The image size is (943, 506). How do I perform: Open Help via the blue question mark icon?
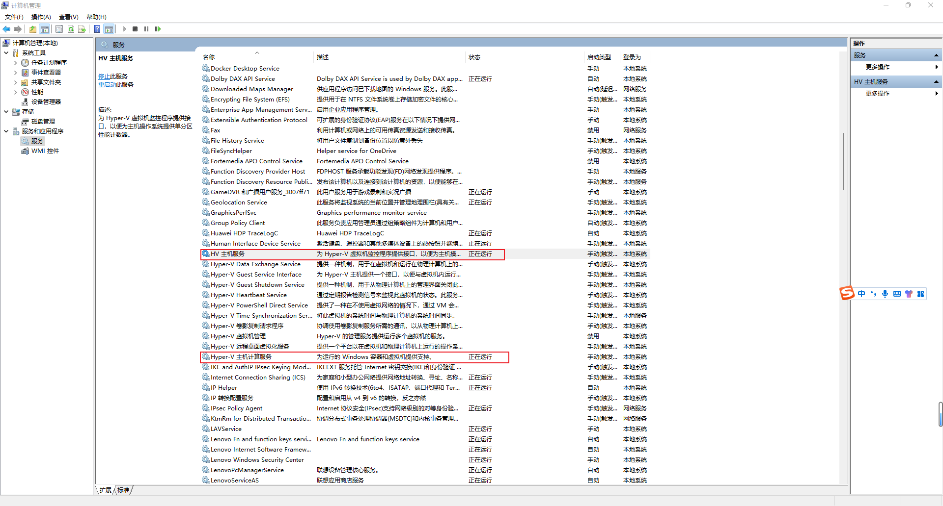click(97, 29)
